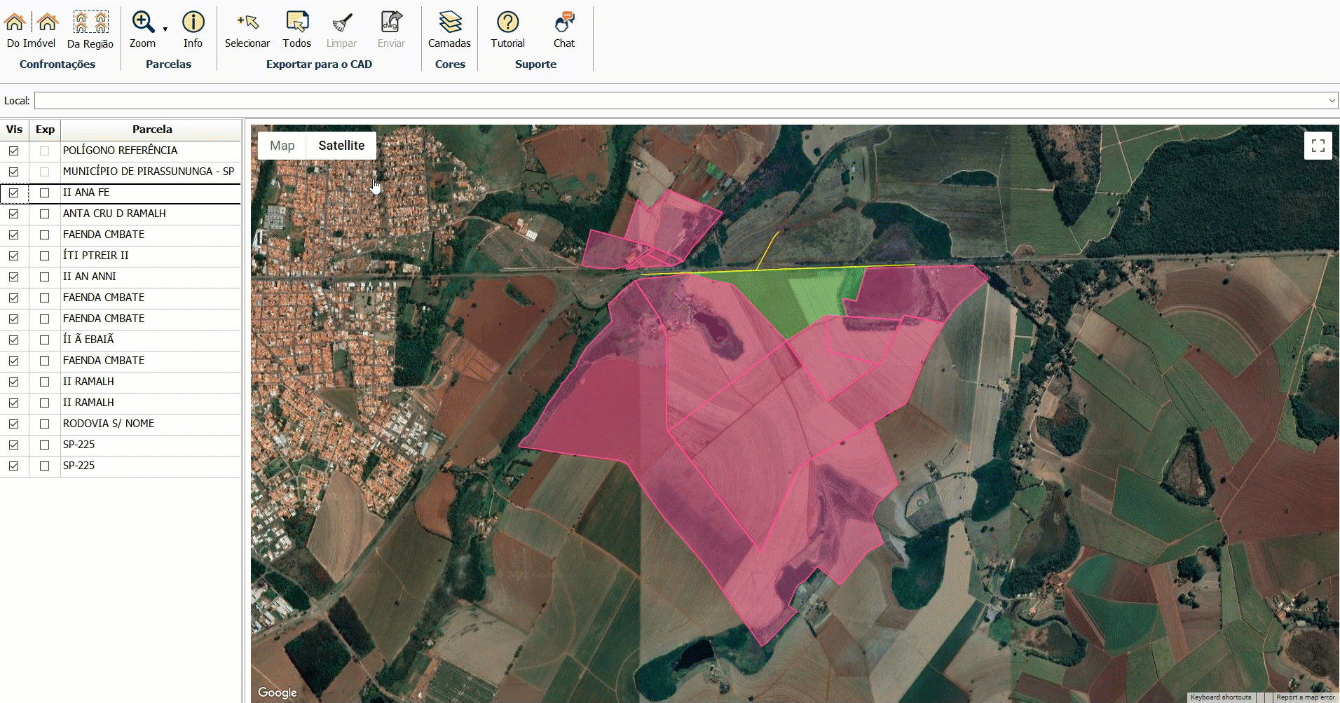This screenshot has width=1340, height=703.
Task: Open the Local combo box dropdown
Action: point(1332,101)
